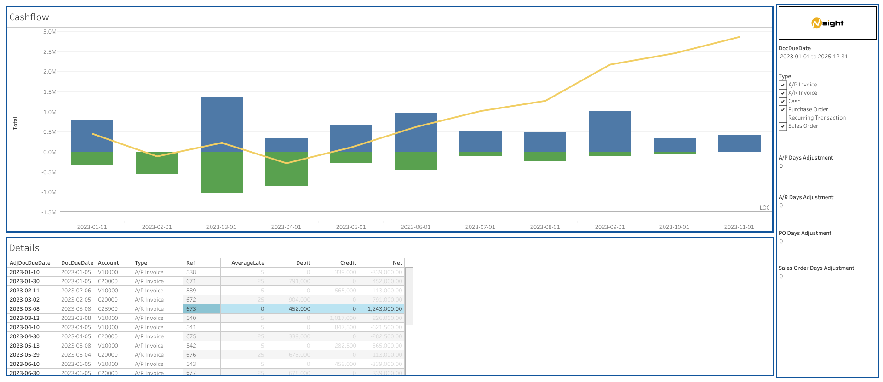The height and width of the screenshot is (382, 883).
Task: Uncheck the A/P Invoice type checkbox
Action: (x=783, y=85)
